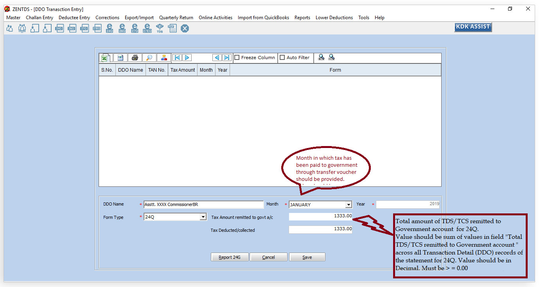
Task: Click the PDF document toolbar icon
Action: [x=172, y=28]
